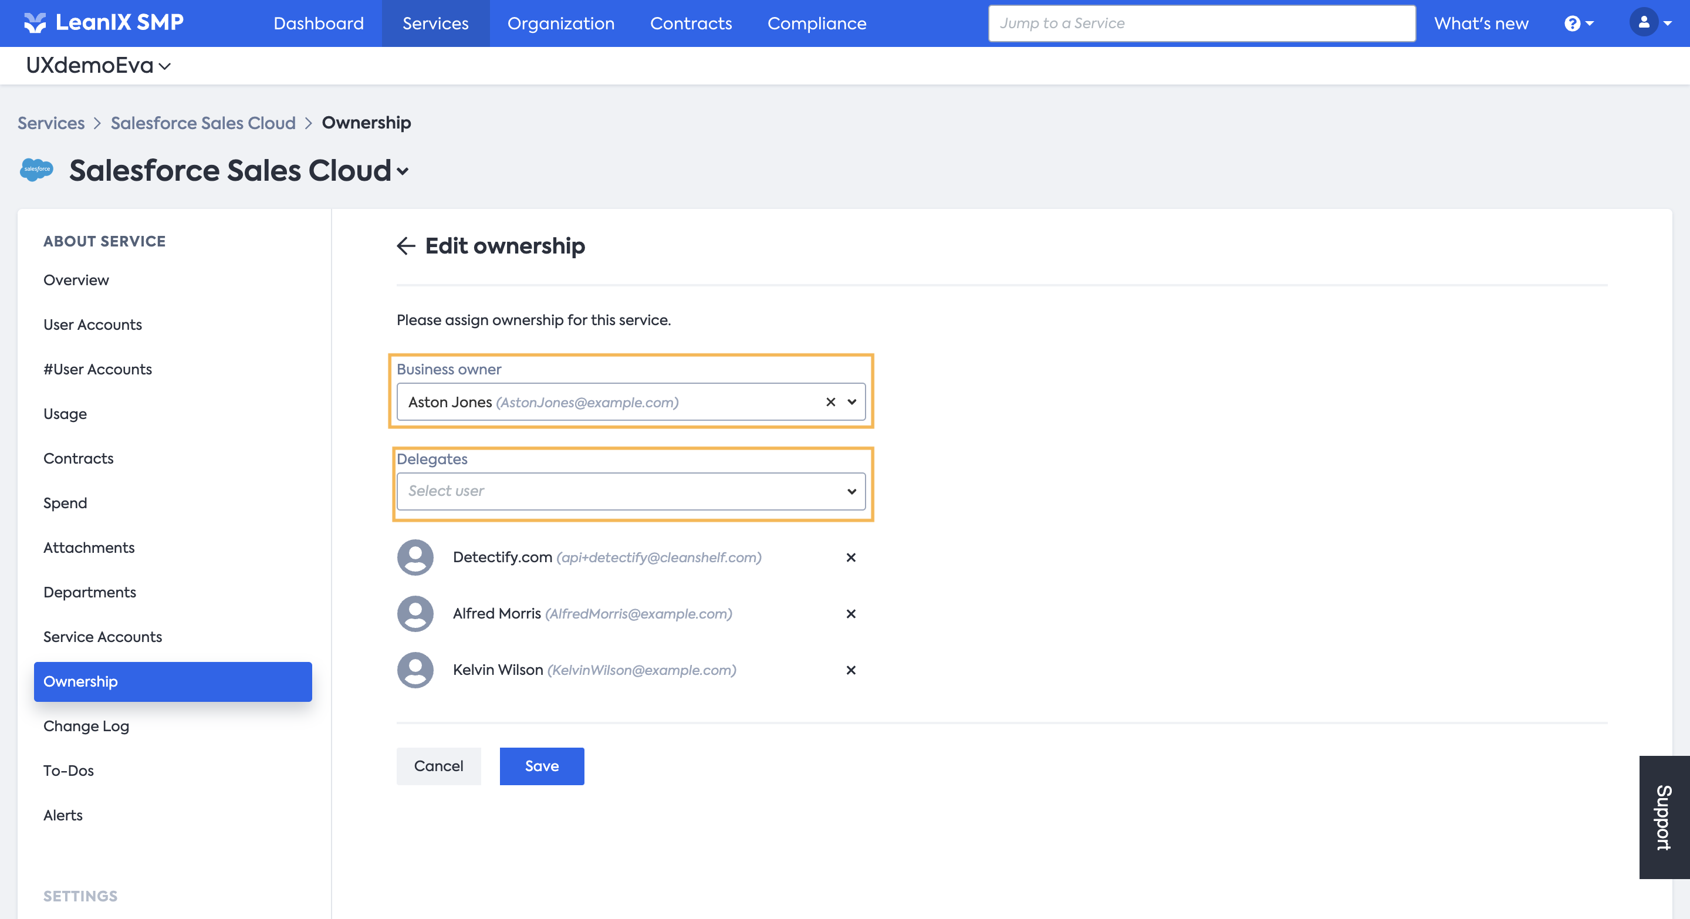Expand the Business owner dropdown arrow
Viewport: 1690px width, 919px height.
(851, 402)
